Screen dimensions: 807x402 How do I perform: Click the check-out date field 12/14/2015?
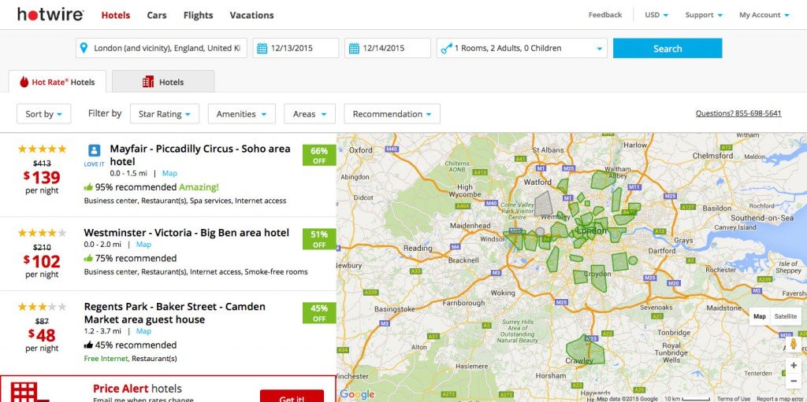(x=387, y=48)
